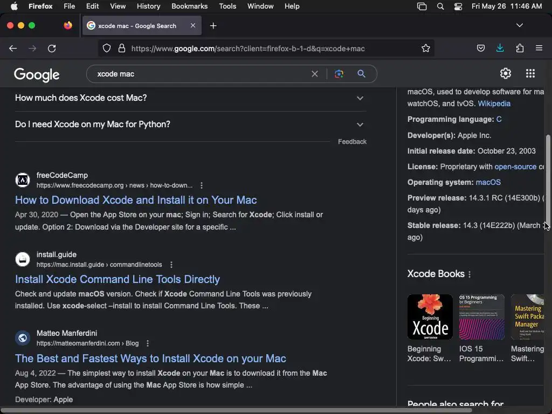The height and width of the screenshot is (414, 552).
Task: Open install.guide result options menu
Action: pyautogui.click(x=171, y=265)
